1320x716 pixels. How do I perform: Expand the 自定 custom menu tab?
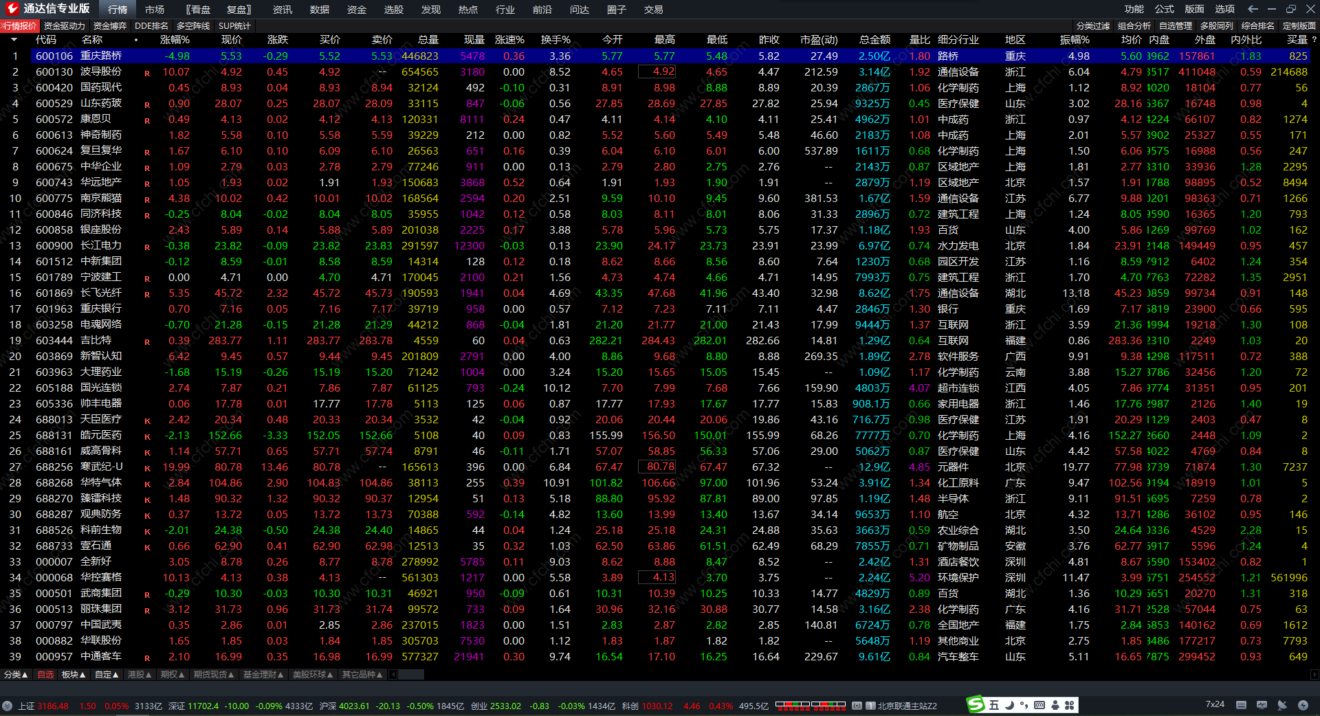[x=107, y=675]
